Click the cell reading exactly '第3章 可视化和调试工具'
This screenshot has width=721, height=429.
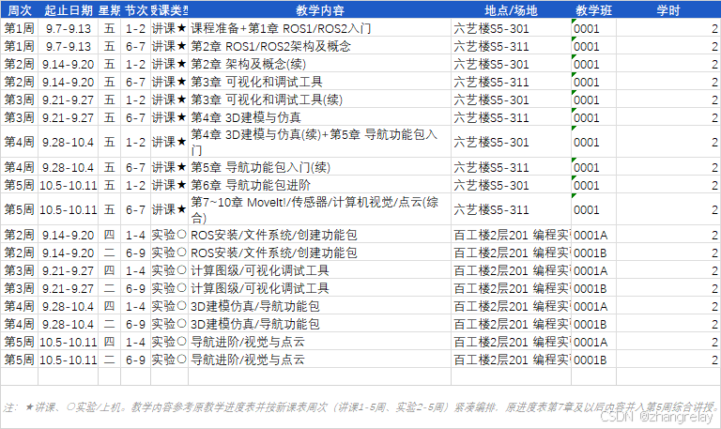pos(319,82)
